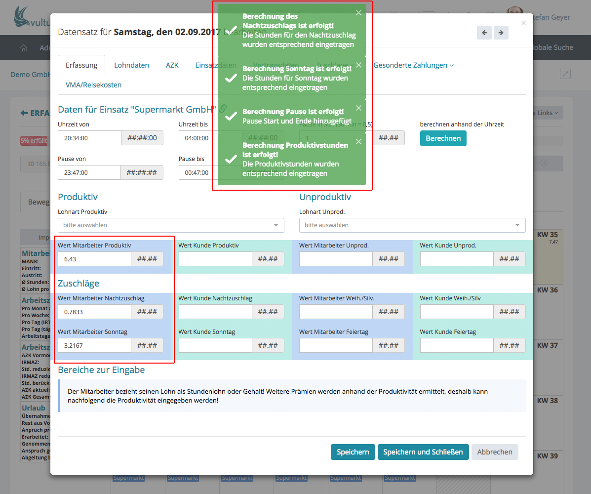591x494 pixels.
Task: Close the Sonntag calculation notification
Action: (x=358, y=65)
